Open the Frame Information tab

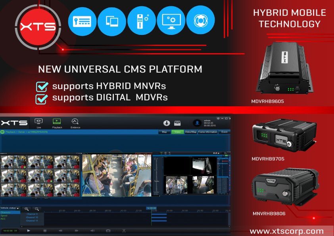[x=208, y=132]
